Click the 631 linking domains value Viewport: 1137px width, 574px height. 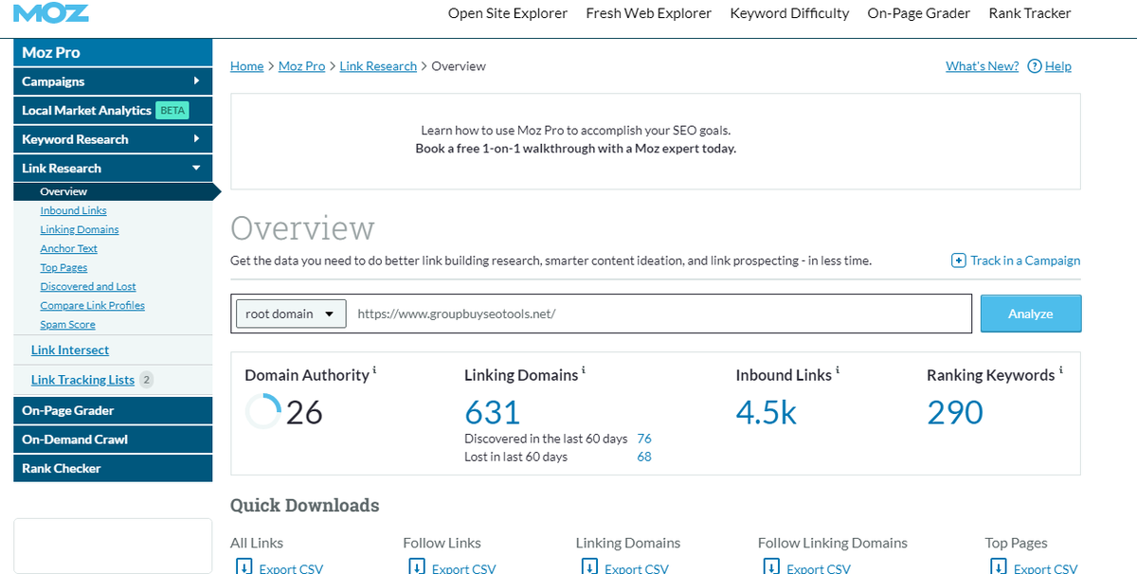493,412
